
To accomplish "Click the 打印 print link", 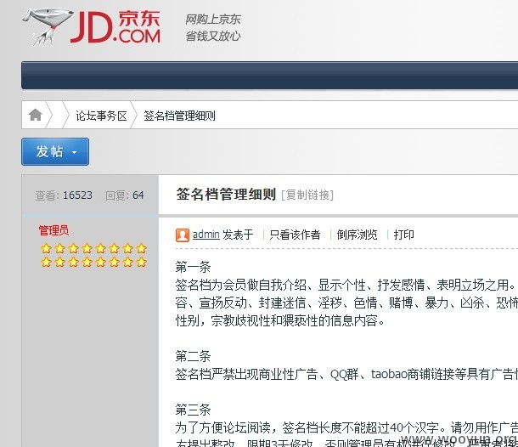I will [x=403, y=235].
